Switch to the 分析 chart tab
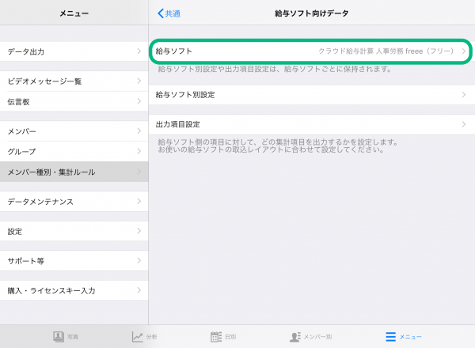This screenshot has width=475, height=348. [x=139, y=336]
